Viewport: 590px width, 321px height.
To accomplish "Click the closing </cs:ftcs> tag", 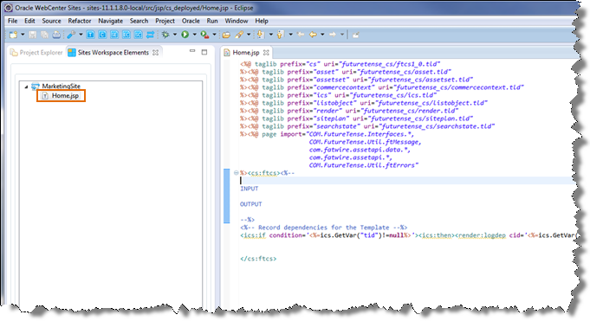I will pyautogui.click(x=258, y=259).
